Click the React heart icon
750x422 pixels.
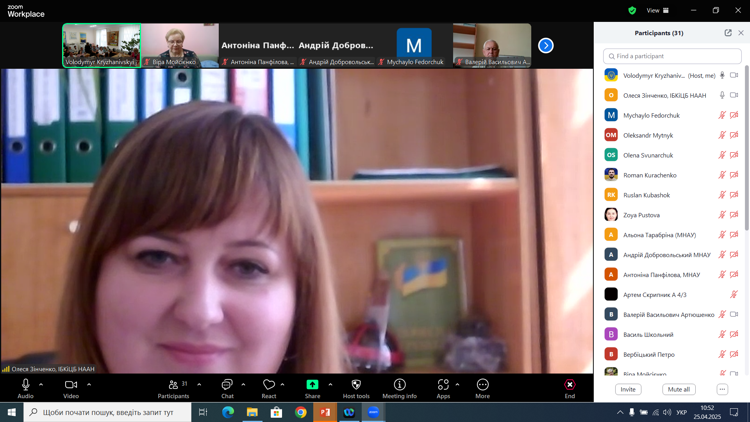click(269, 385)
